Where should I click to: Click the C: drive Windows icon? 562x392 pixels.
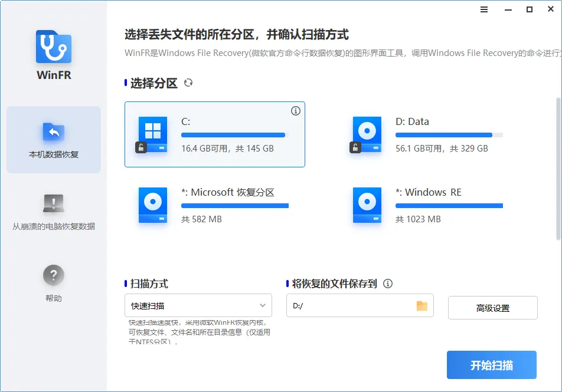coord(153,134)
